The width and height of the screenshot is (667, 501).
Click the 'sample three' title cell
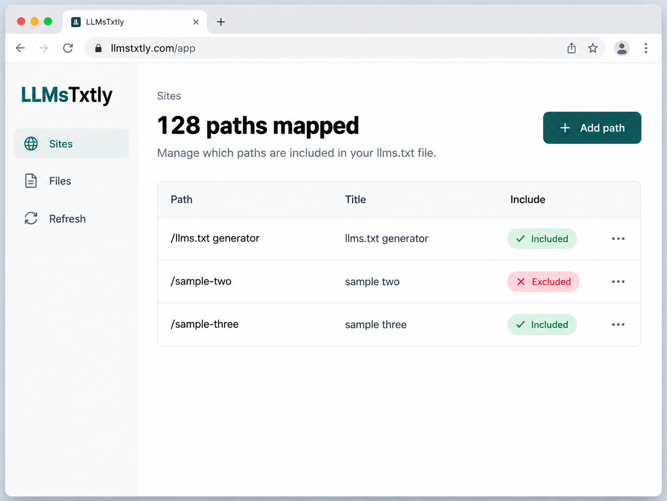[x=376, y=324]
